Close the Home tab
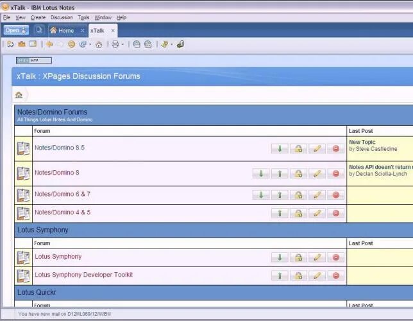This screenshot has height=321, width=413. pos(83,31)
